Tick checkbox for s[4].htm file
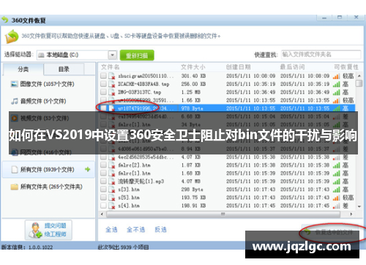The width and height of the screenshot is (366, 265). pyautogui.click(x=103, y=206)
